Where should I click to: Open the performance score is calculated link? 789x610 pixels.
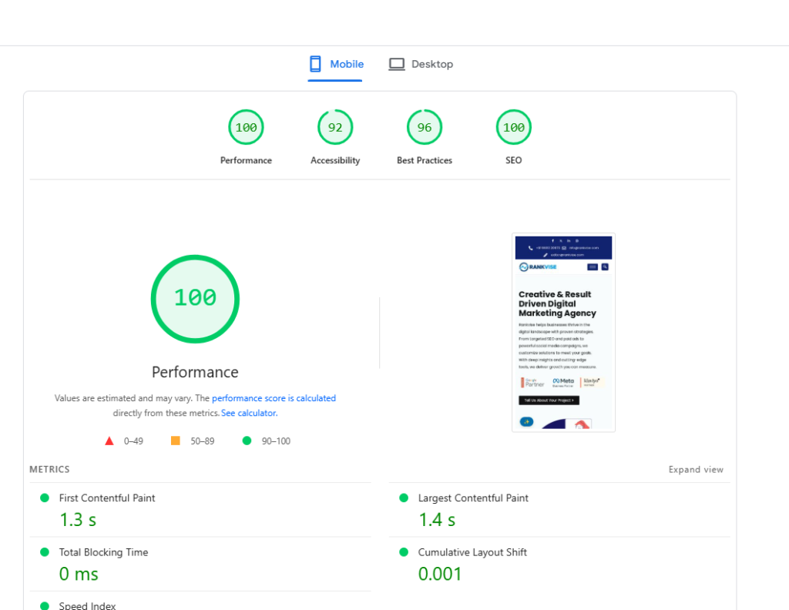pos(274,397)
